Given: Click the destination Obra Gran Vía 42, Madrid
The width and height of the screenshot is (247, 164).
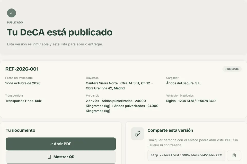Looking at the screenshot, I should coord(105,88).
